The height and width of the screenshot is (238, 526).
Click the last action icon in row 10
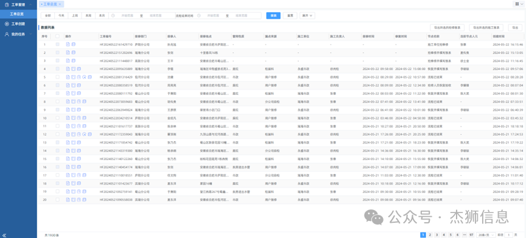[x=84, y=118]
